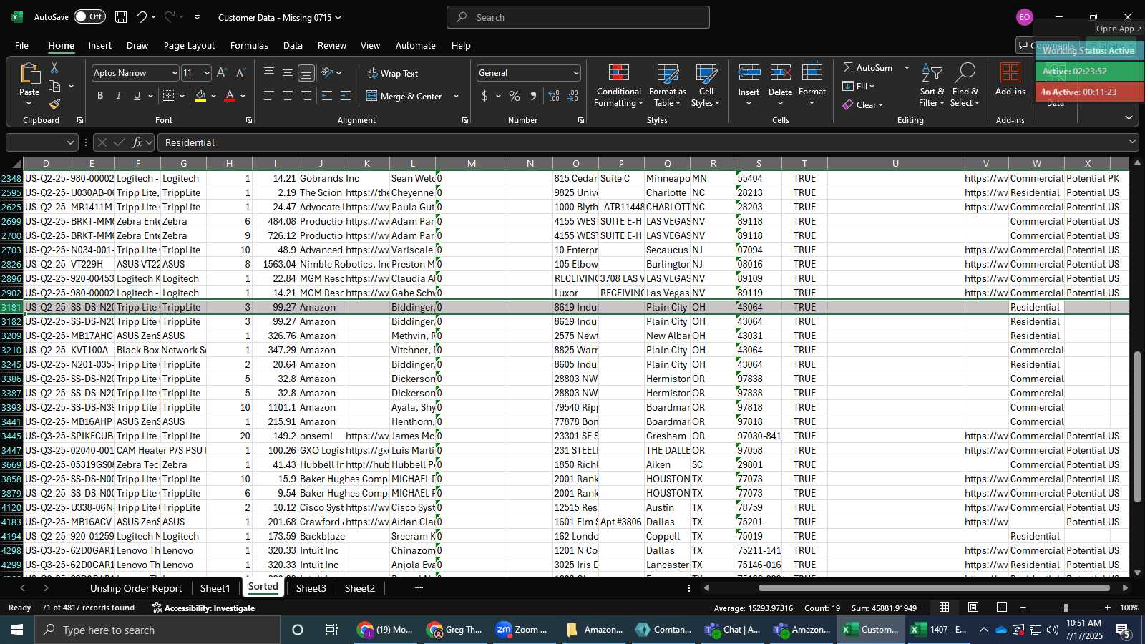Toggle Italic formatting
Viewport: 1145px width, 644px height.
(x=118, y=96)
